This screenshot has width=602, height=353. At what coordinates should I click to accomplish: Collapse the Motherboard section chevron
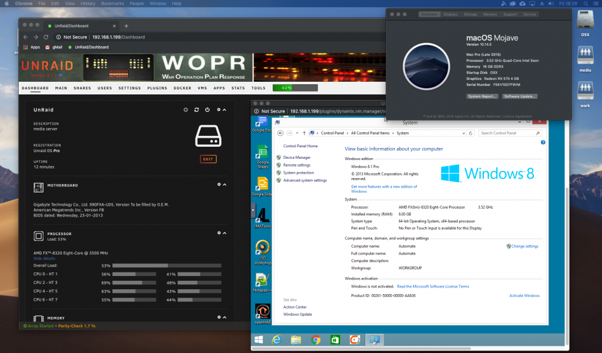click(225, 185)
